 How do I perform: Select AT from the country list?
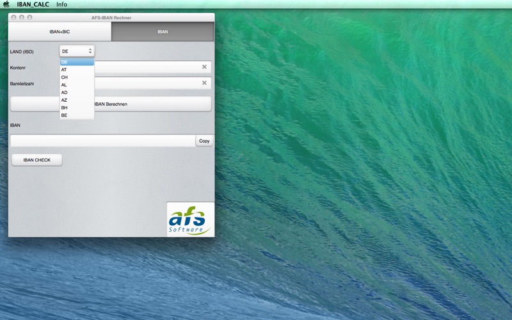point(77,70)
